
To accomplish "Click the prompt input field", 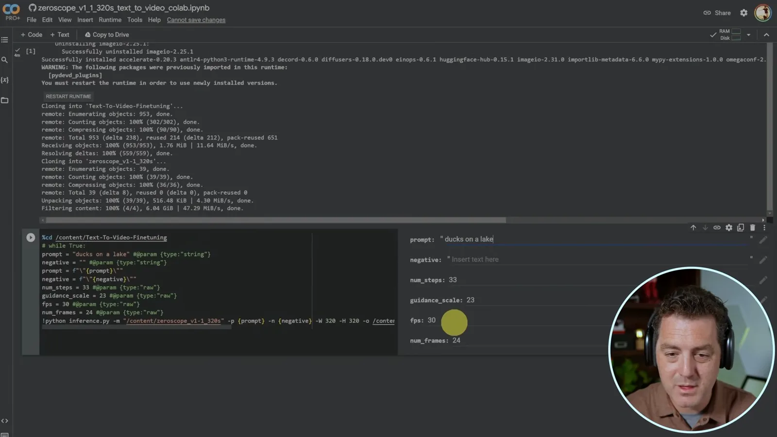I will click(x=595, y=239).
